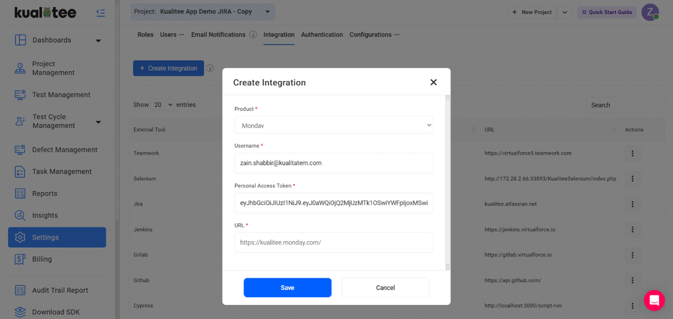673x319 pixels.
Task: Click the Audit Trail Report icon
Action: (20, 290)
